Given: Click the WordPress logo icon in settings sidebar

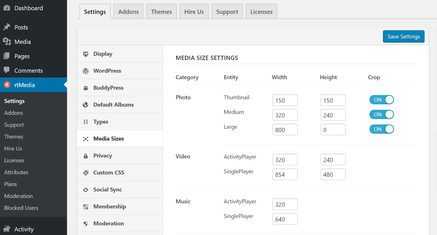Looking at the screenshot, I should (86, 71).
